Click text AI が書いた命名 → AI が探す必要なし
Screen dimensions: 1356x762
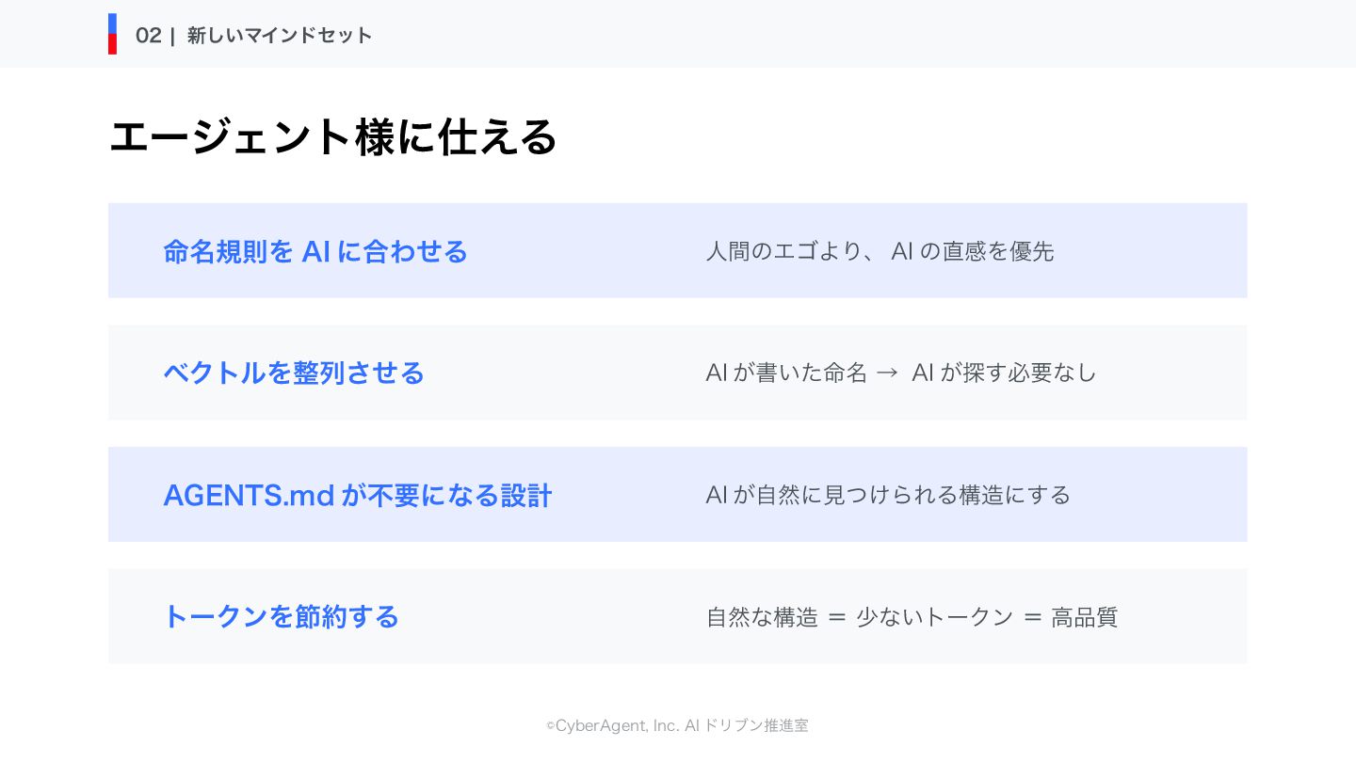(x=901, y=373)
